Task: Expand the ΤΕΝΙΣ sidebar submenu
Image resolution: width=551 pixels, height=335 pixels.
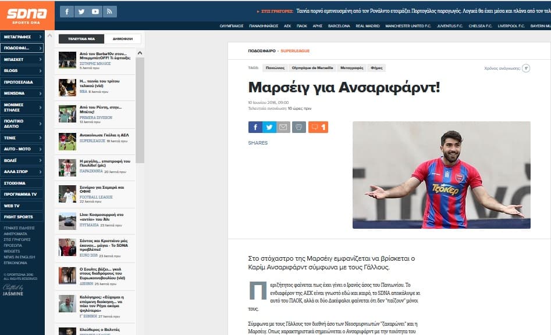Action: [x=40, y=138]
